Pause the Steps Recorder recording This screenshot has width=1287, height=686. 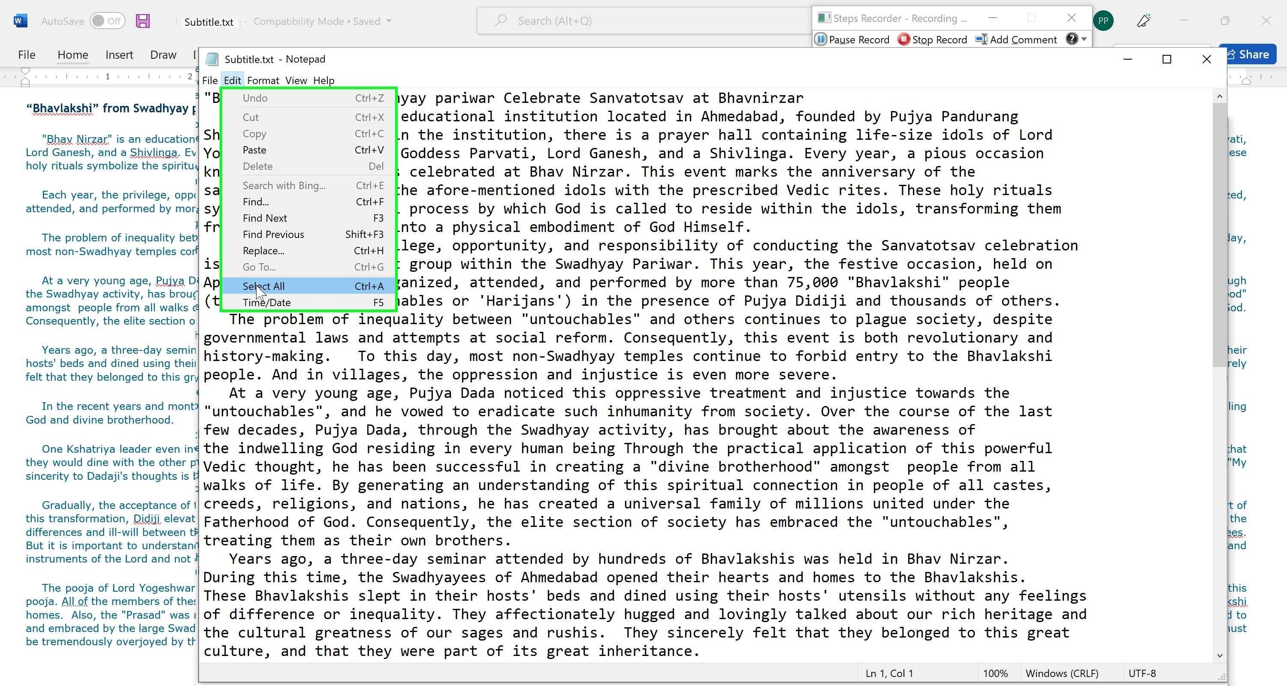pos(852,39)
